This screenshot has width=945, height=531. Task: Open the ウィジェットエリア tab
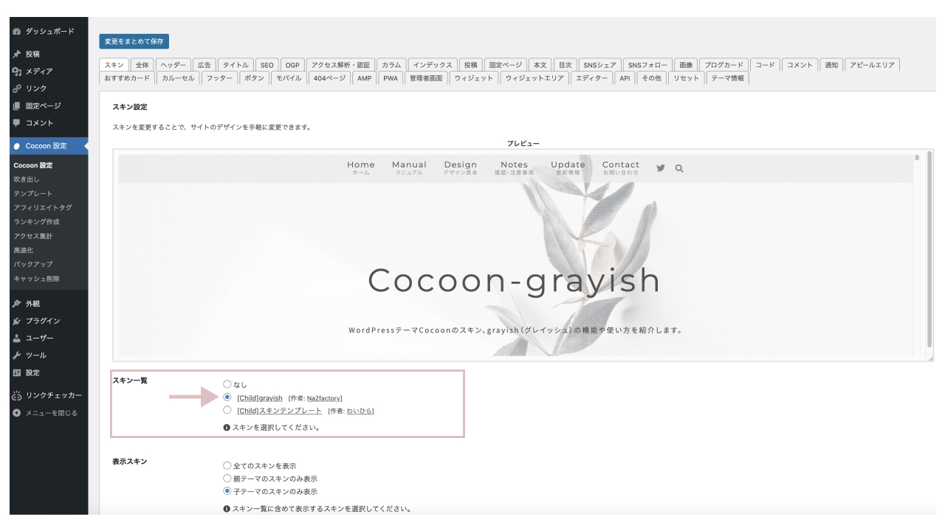pyautogui.click(x=535, y=78)
